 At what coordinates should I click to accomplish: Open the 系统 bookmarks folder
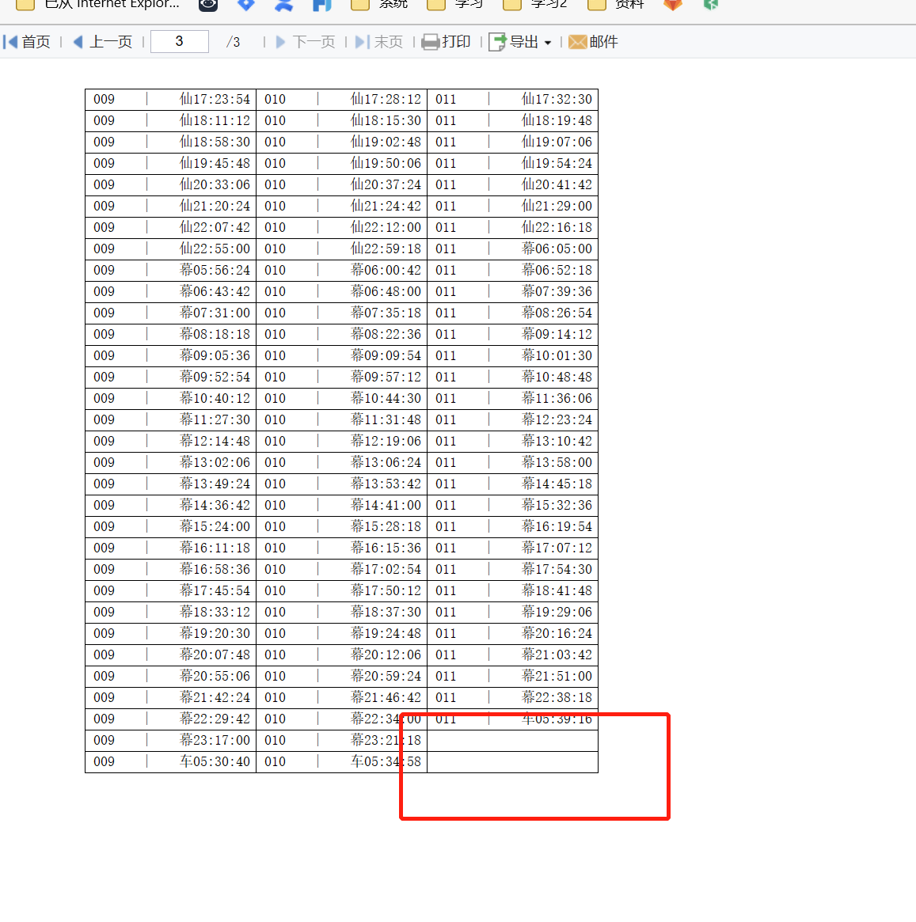[379, 5]
